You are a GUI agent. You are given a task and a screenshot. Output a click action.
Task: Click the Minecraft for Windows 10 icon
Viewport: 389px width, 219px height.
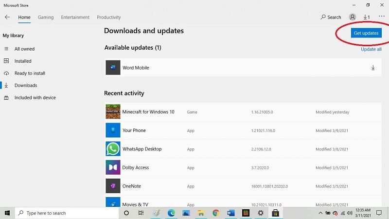click(x=113, y=112)
